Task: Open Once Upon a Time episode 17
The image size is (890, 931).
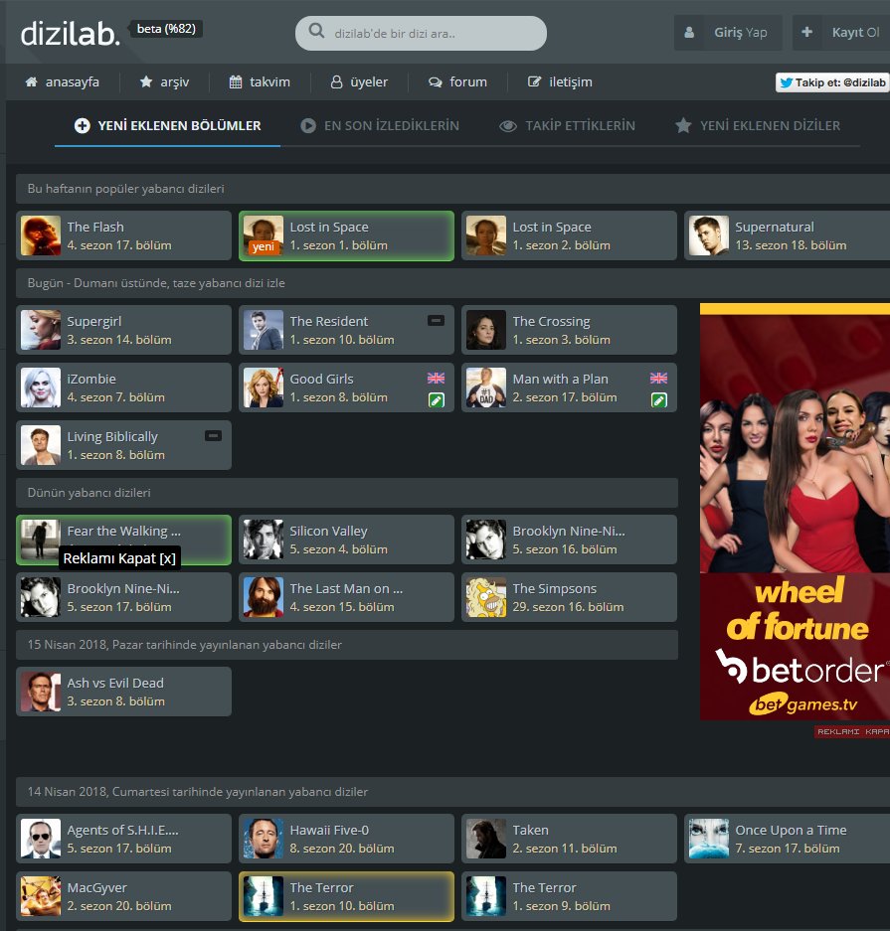Action: pyautogui.click(x=787, y=839)
